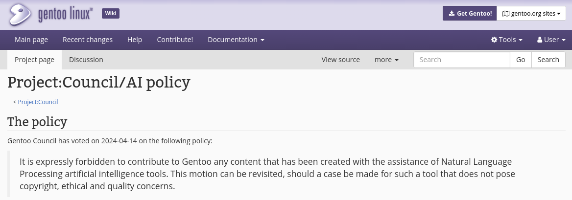
Task: Focus the wiki Search input field
Action: point(461,60)
